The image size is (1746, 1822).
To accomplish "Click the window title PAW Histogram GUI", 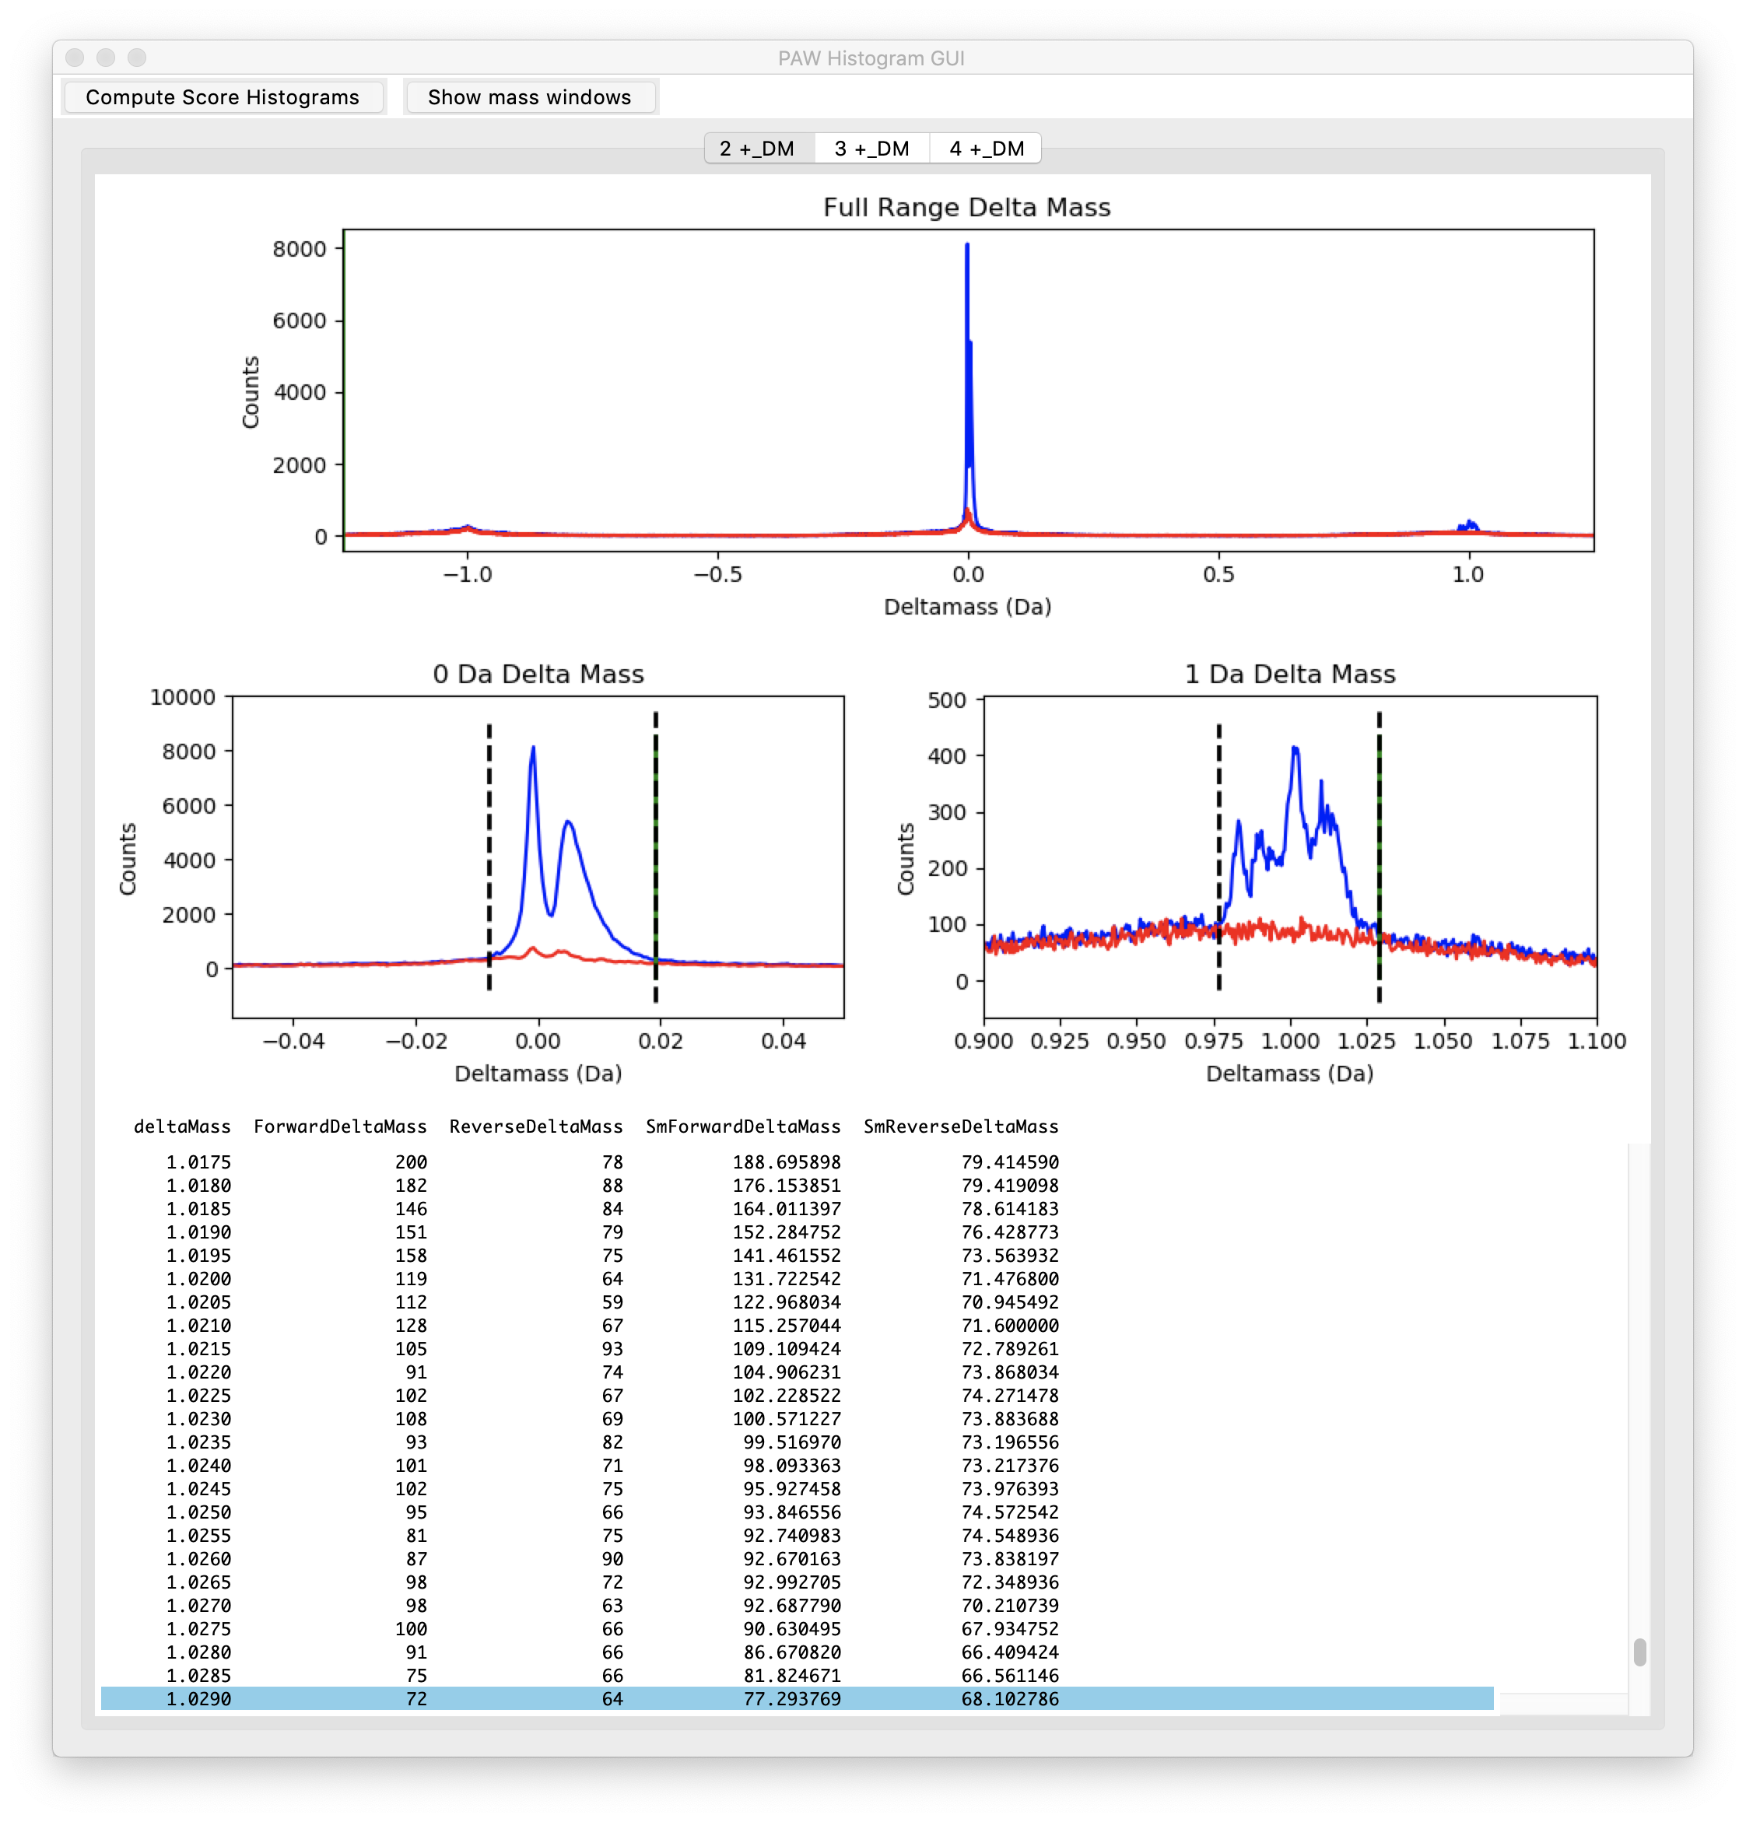I will coord(871,58).
